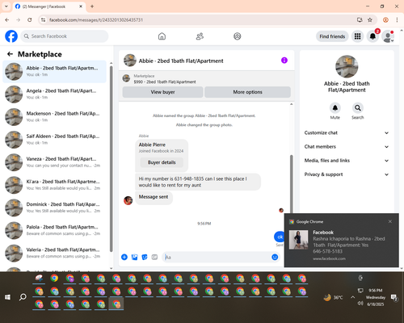The width and height of the screenshot is (404, 323).
Task: Open Vaneza conversation
Action: (54, 162)
